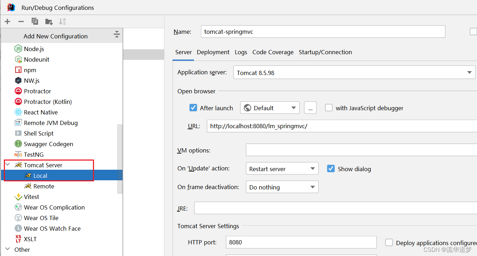This screenshot has height=256, width=477.
Task: Select the Remote Tomcat entry
Action: [x=62, y=186]
